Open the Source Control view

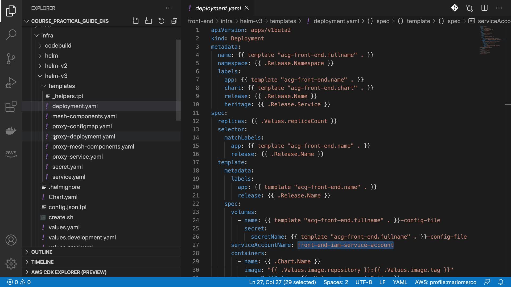coord(11,59)
